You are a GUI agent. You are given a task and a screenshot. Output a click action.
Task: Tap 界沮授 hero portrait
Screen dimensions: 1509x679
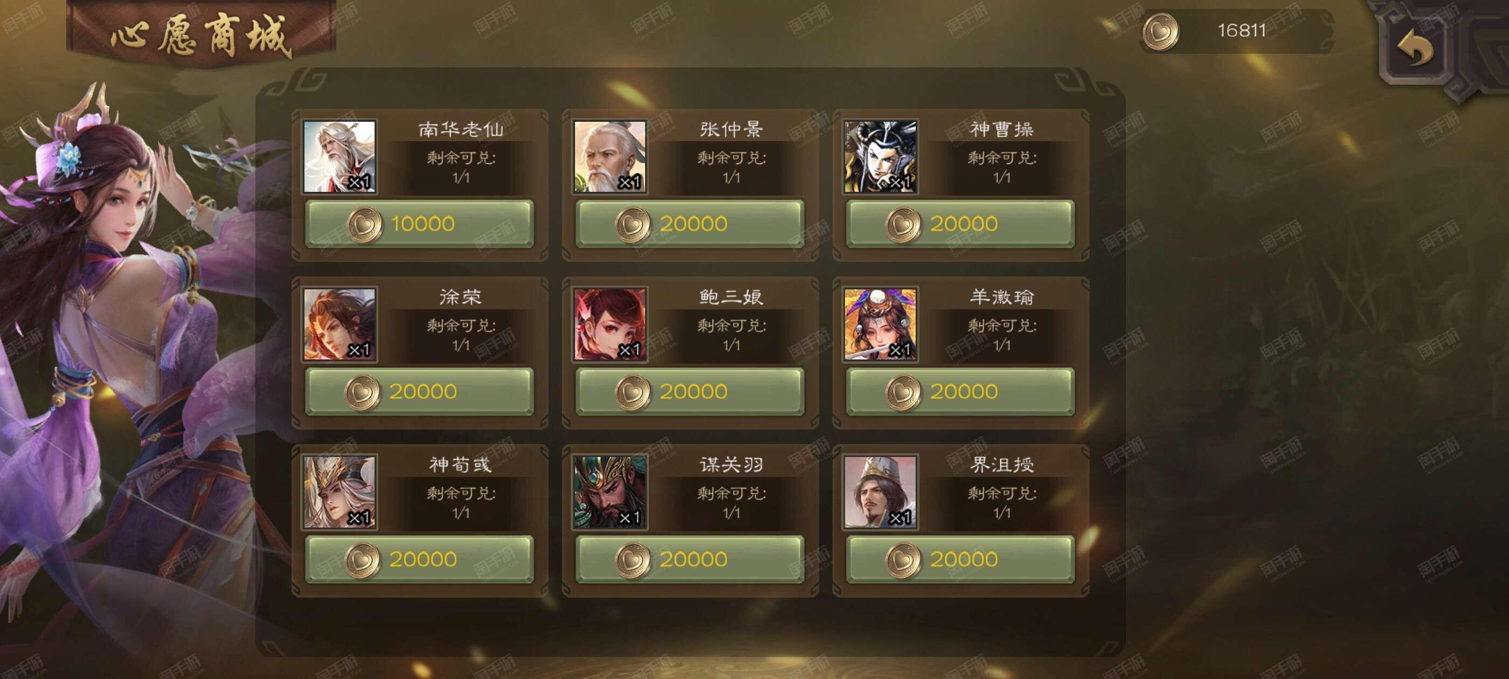point(881,492)
